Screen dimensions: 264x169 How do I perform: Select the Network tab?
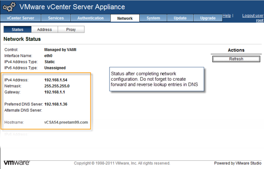(125, 18)
